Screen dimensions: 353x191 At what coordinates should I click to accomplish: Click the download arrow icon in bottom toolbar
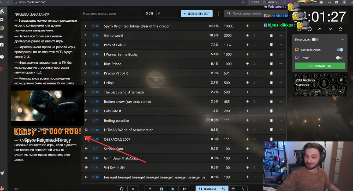pyautogui.click(x=150, y=189)
